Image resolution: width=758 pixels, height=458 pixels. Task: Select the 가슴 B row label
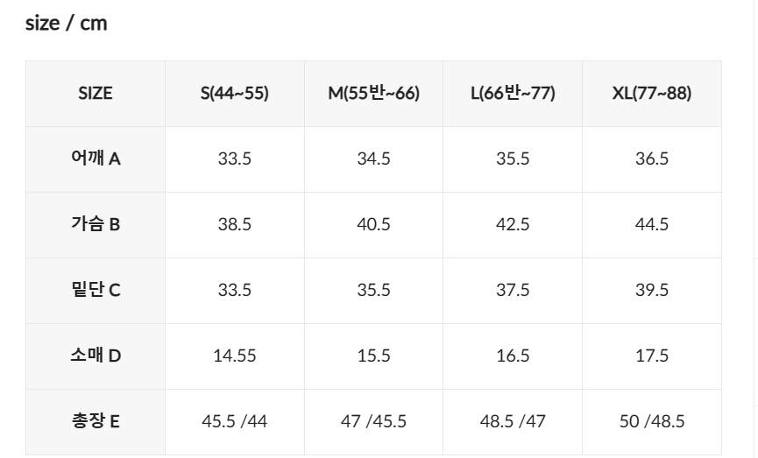[96, 224]
